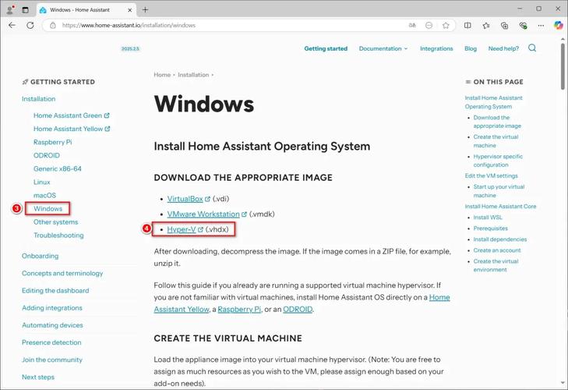Open Generic x86-64 sidebar link
This screenshot has height=390, width=568.
tap(57, 168)
